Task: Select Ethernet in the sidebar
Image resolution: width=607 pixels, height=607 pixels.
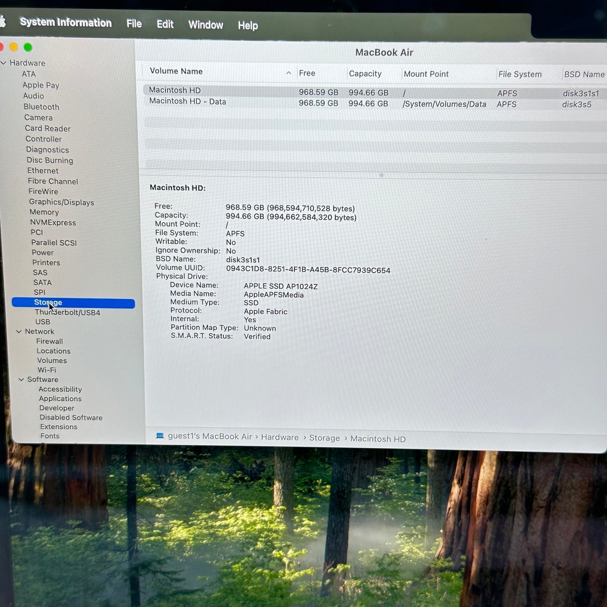Action: tap(43, 171)
